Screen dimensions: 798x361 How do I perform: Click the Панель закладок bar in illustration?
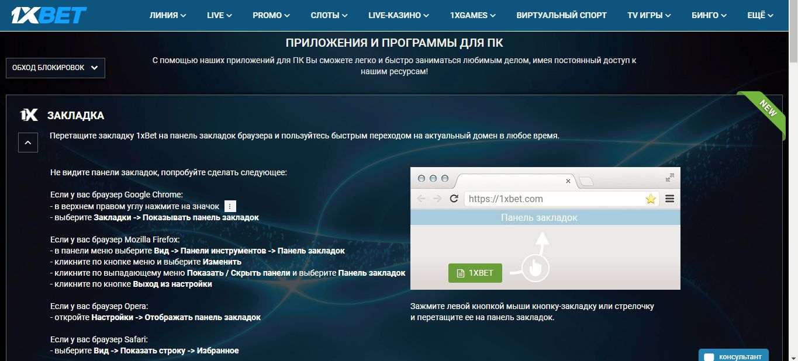click(545, 217)
